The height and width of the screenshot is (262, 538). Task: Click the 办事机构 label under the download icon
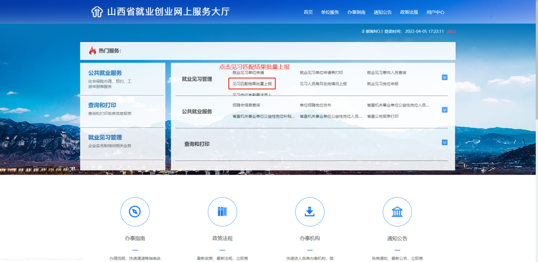coord(310,239)
